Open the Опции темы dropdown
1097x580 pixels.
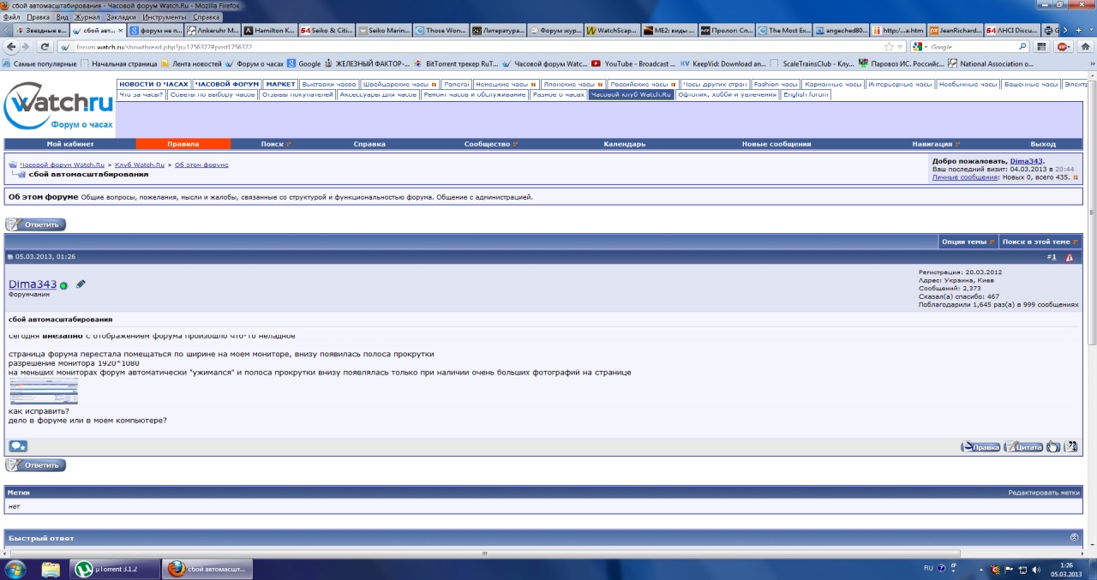click(968, 242)
